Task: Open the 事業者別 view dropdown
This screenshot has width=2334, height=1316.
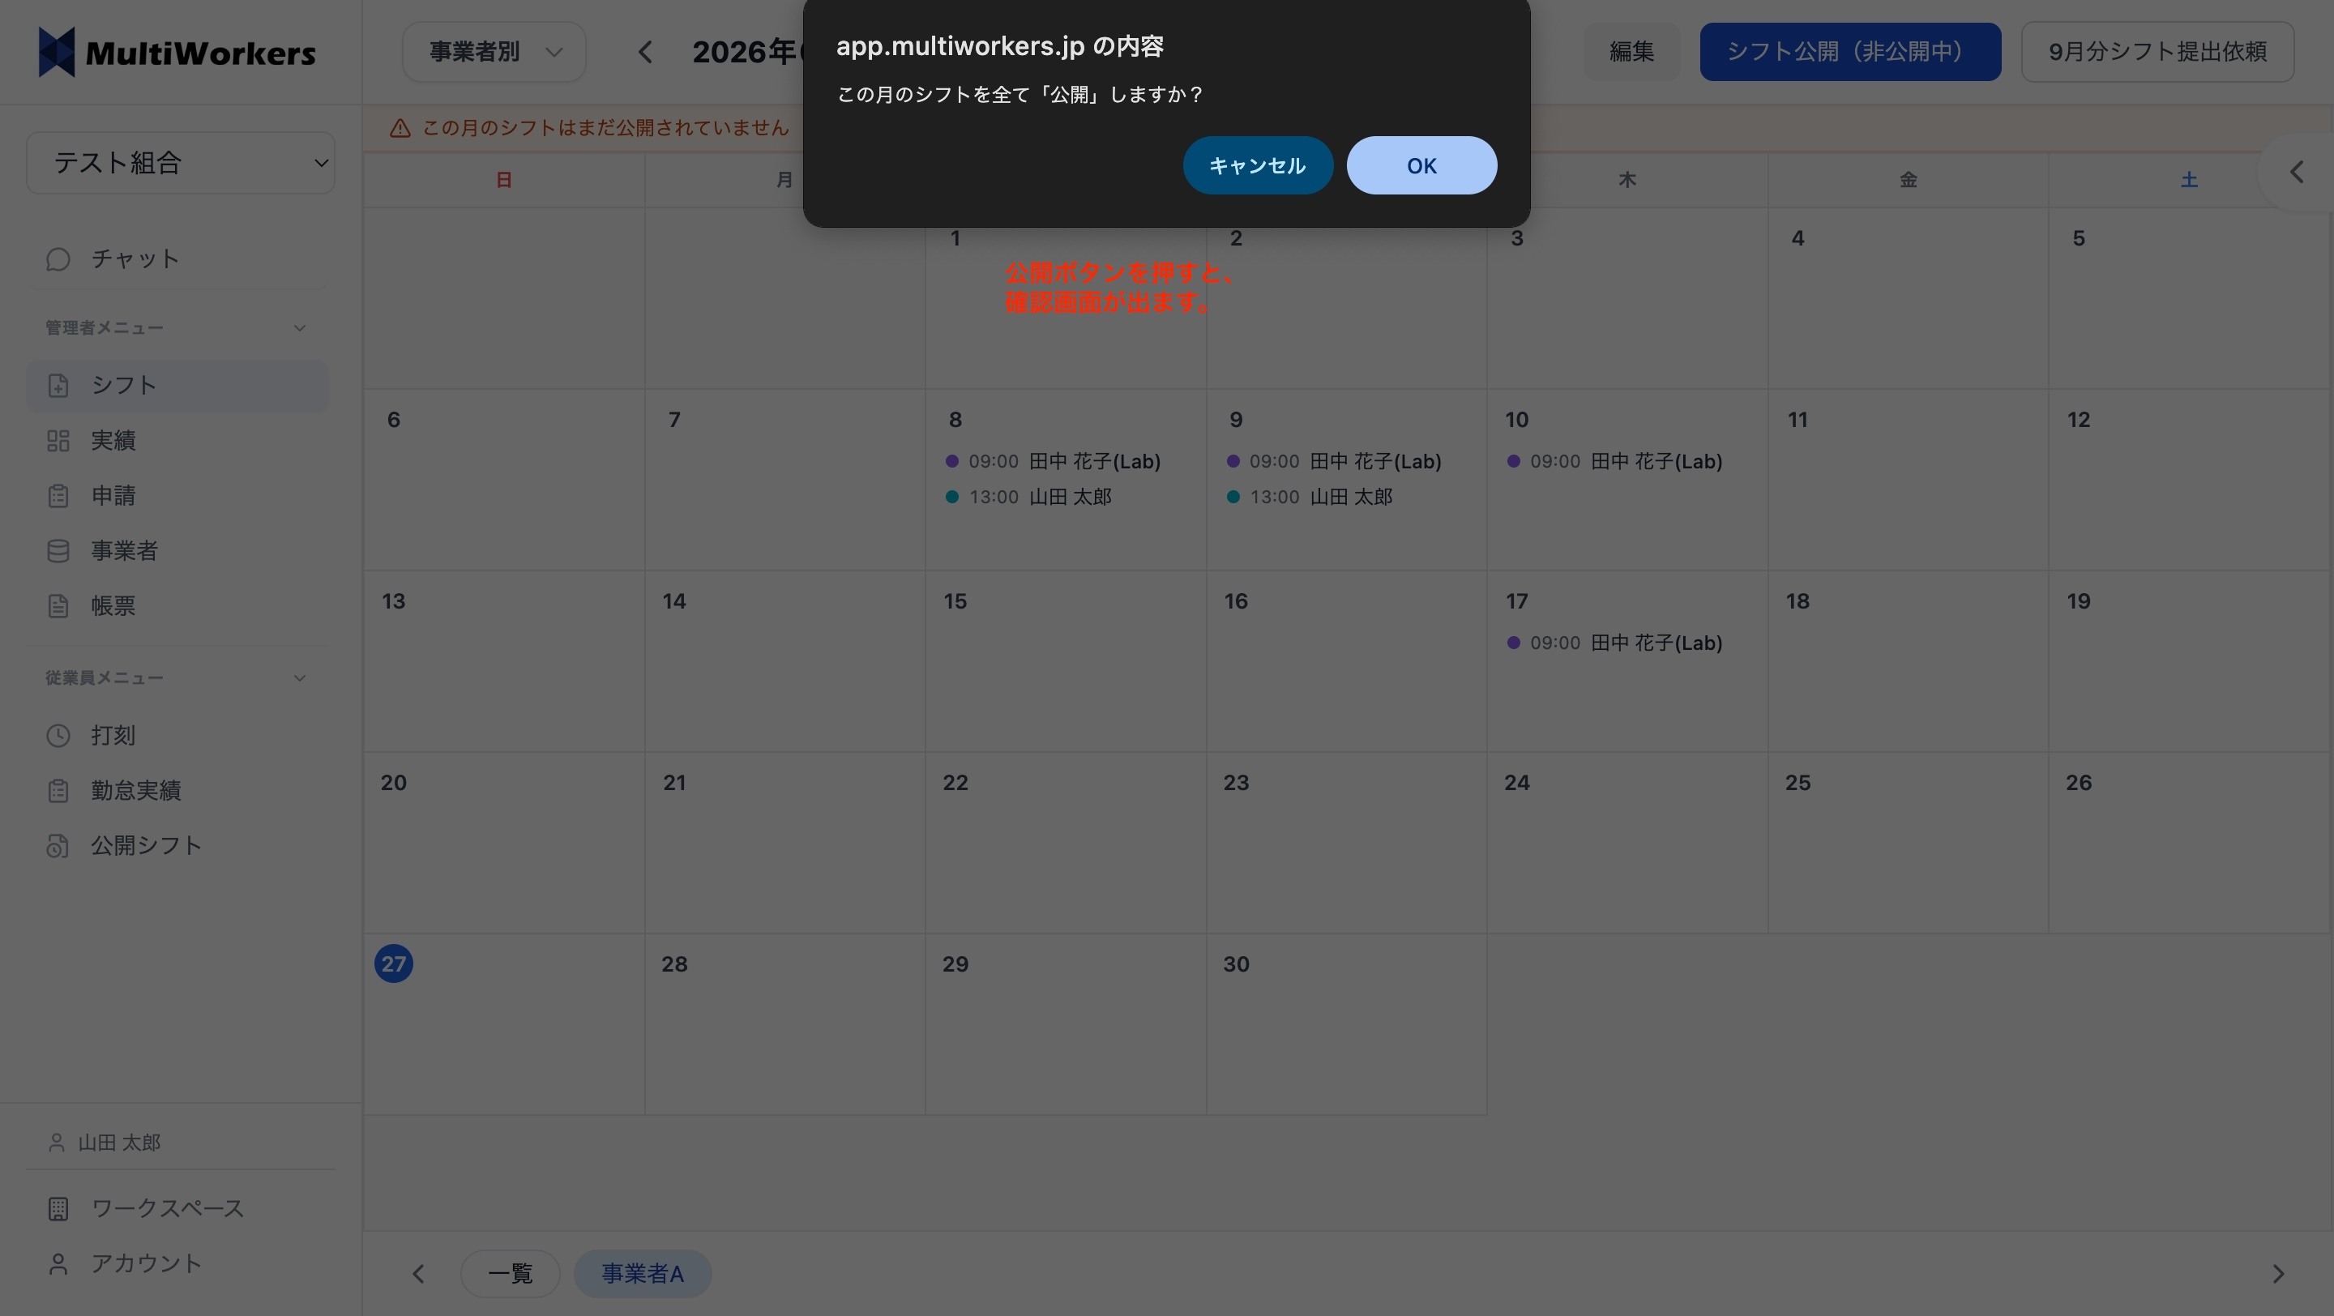Action: coord(494,52)
